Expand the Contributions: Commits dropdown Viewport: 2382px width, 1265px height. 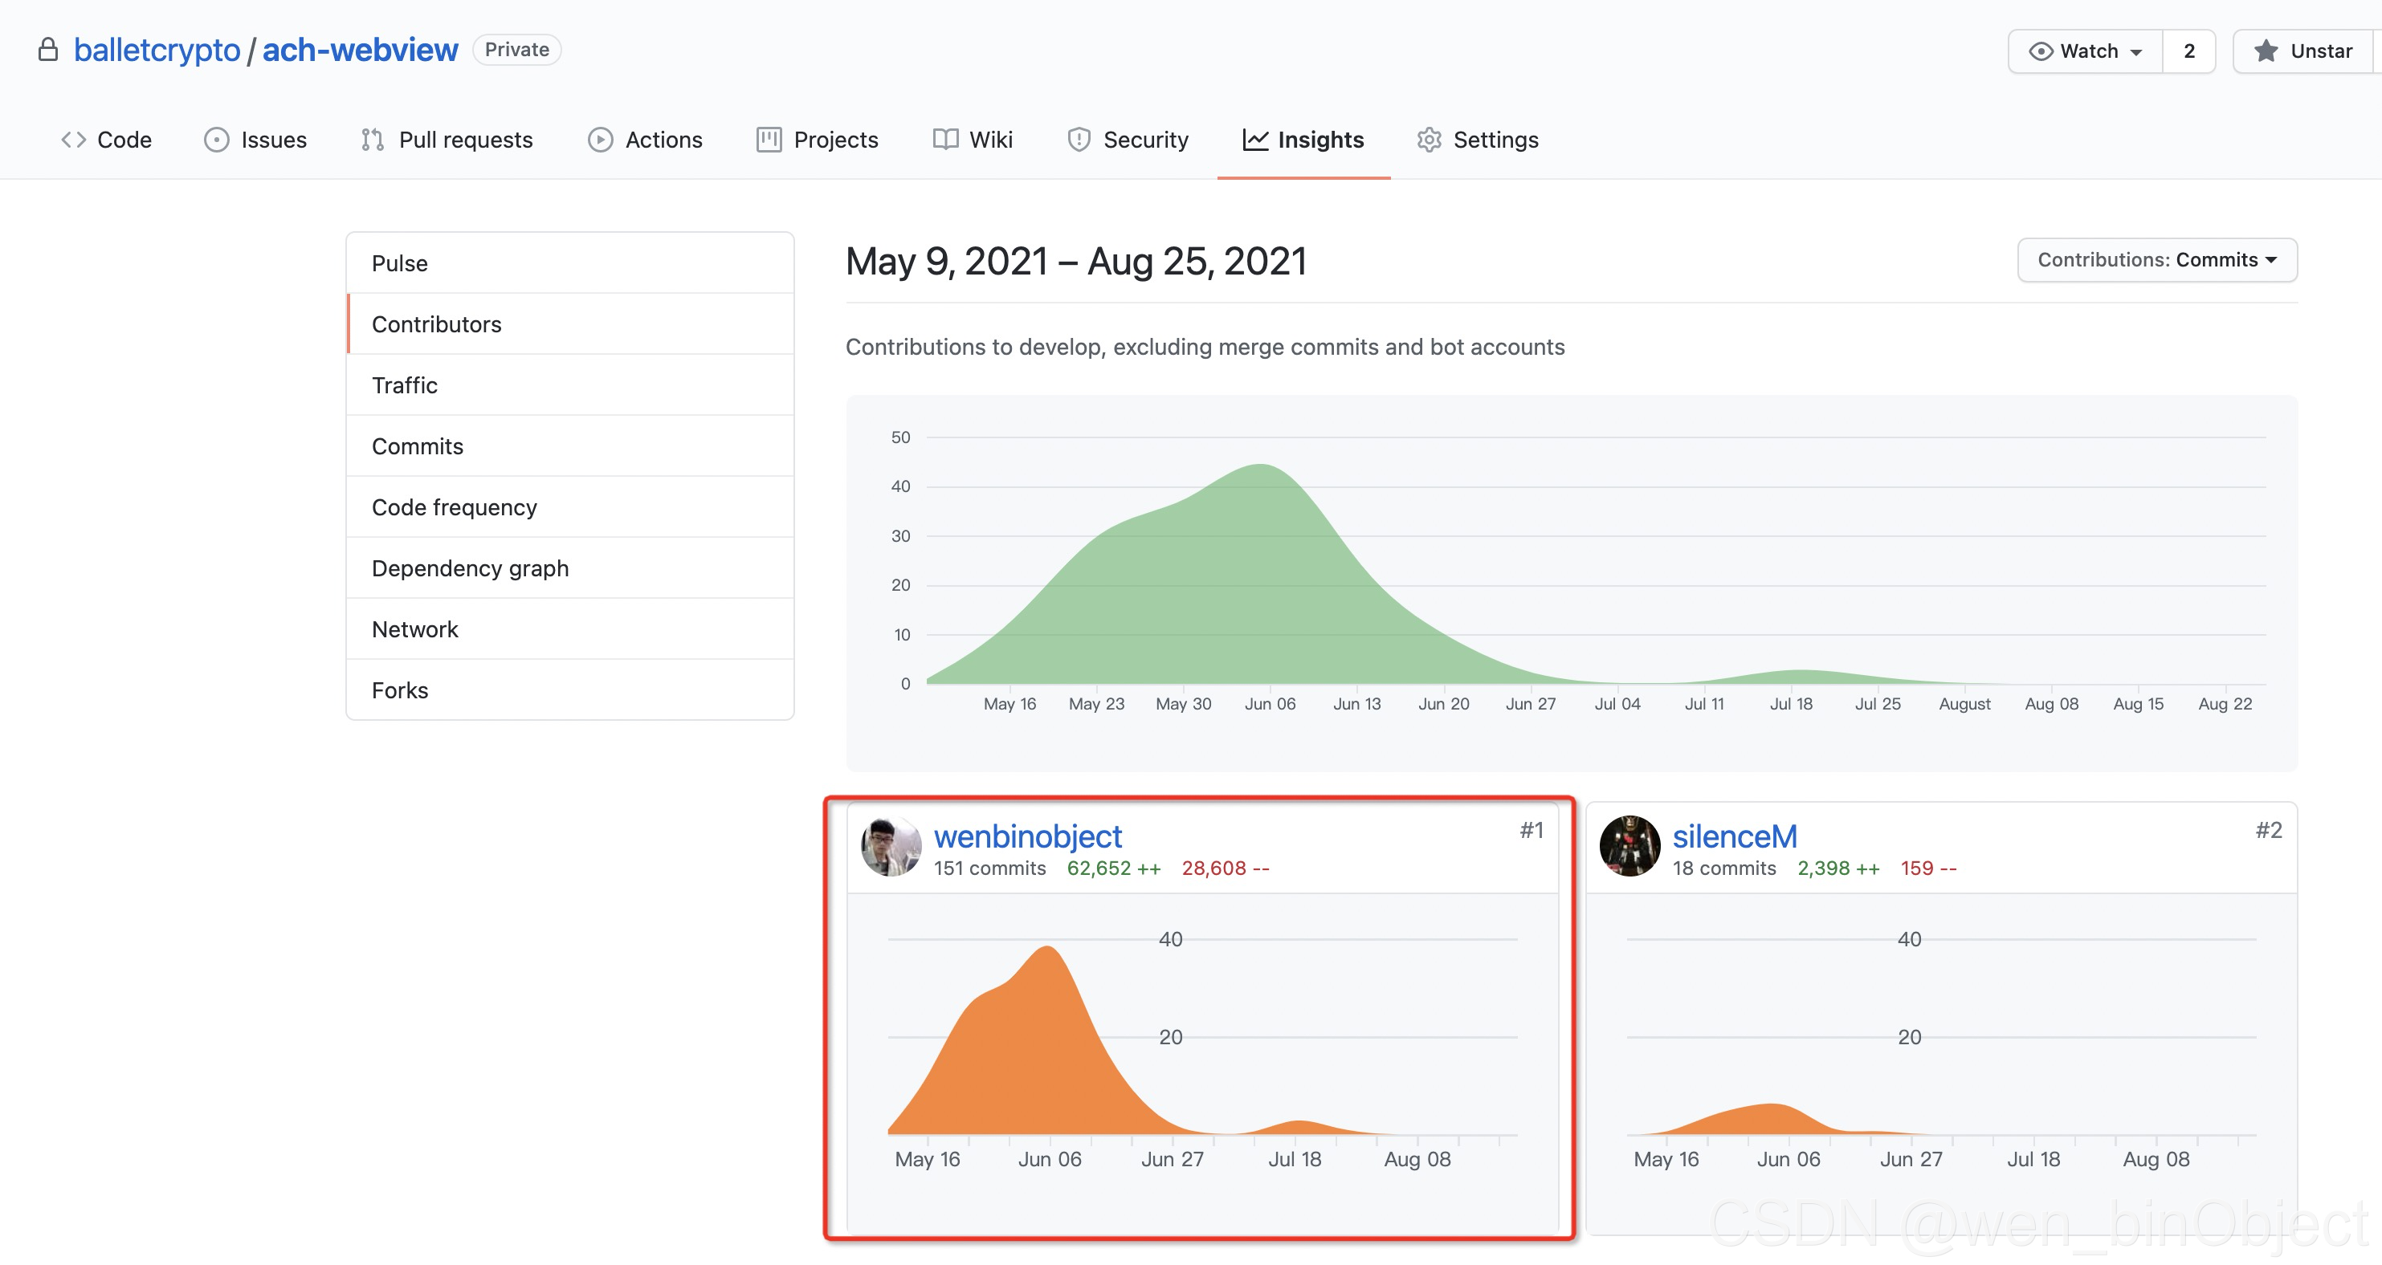tap(2156, 259)
